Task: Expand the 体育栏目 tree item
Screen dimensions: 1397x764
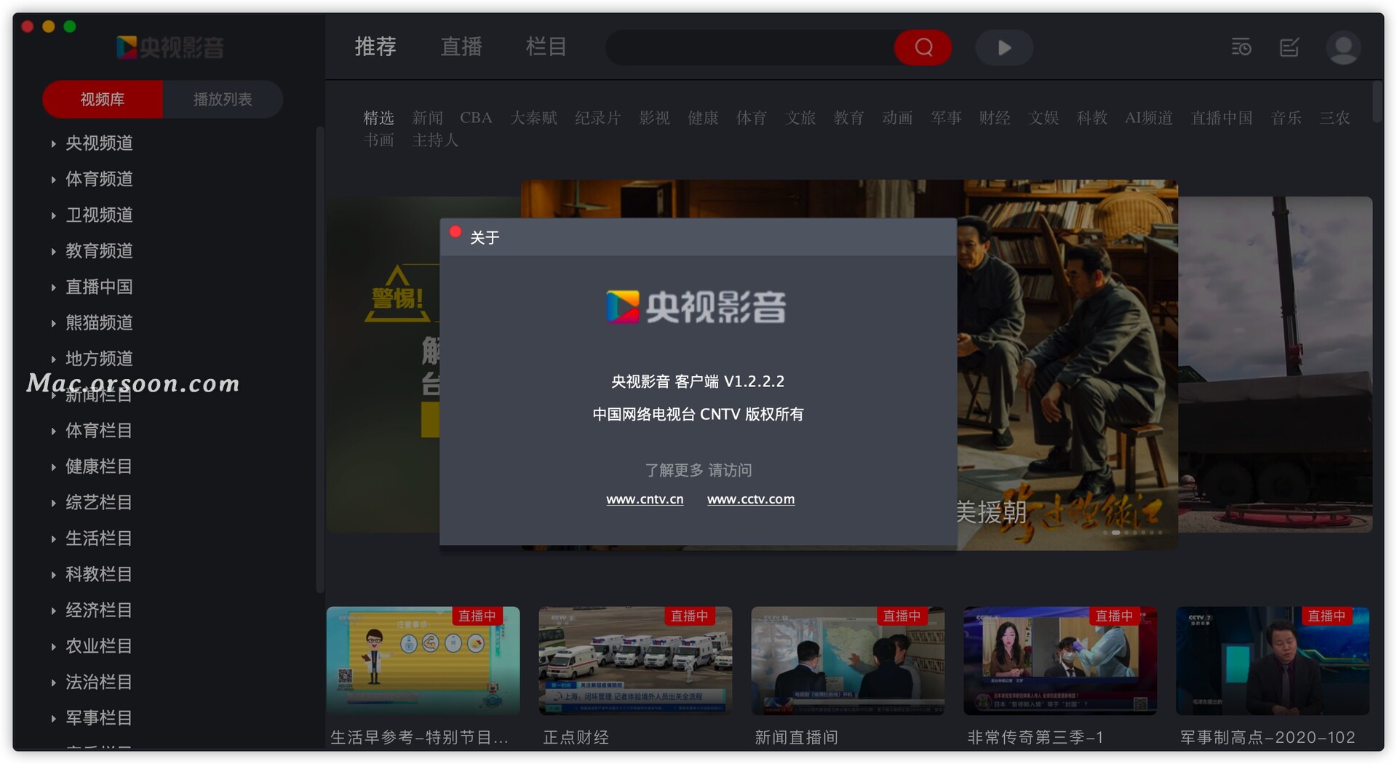Action: pos(54,431)
